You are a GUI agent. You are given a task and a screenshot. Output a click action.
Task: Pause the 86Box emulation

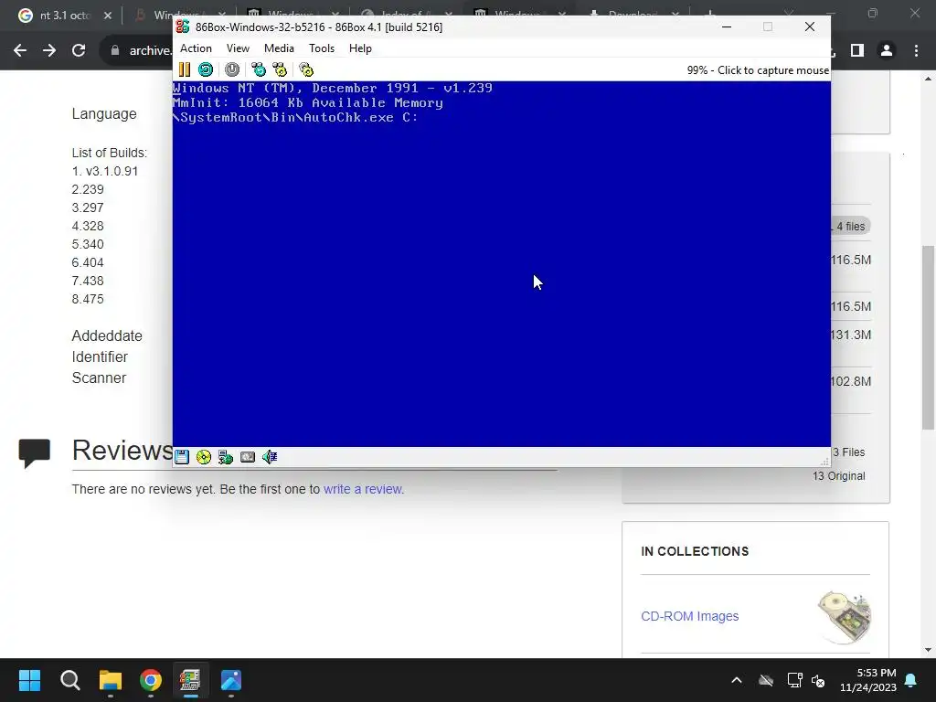click(x=185, y=69)
